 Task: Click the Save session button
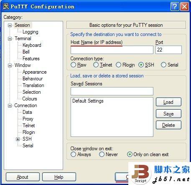[168, 114]
